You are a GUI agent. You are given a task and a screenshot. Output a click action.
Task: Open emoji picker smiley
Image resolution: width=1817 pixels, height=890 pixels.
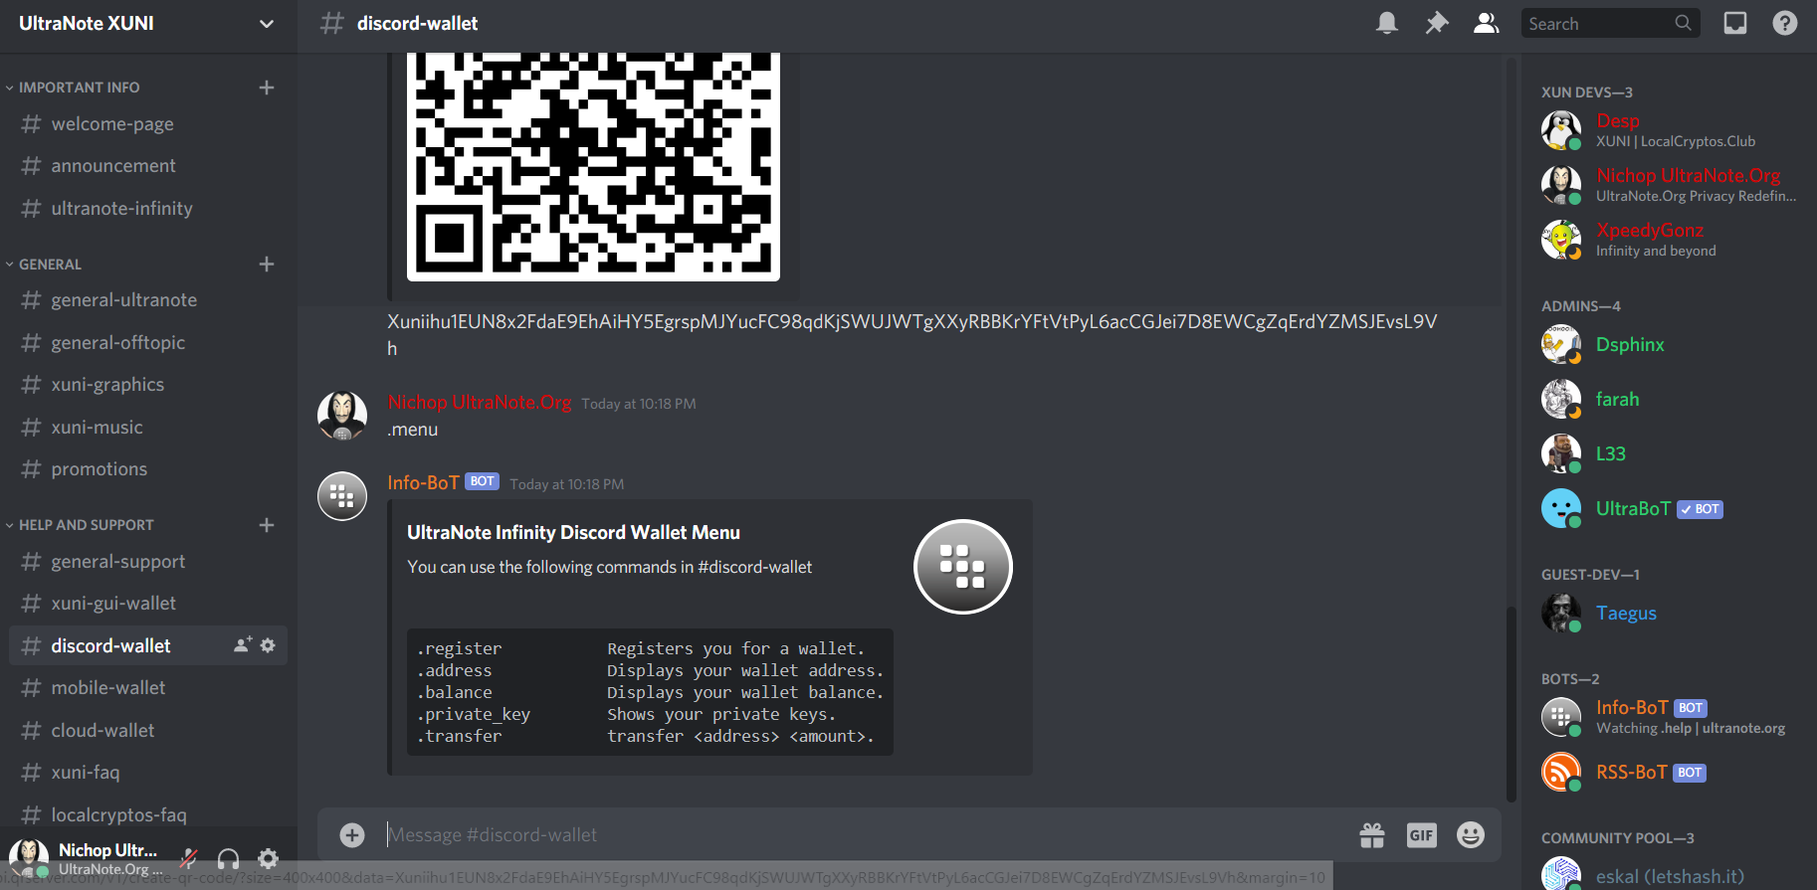pos(1471,835)
